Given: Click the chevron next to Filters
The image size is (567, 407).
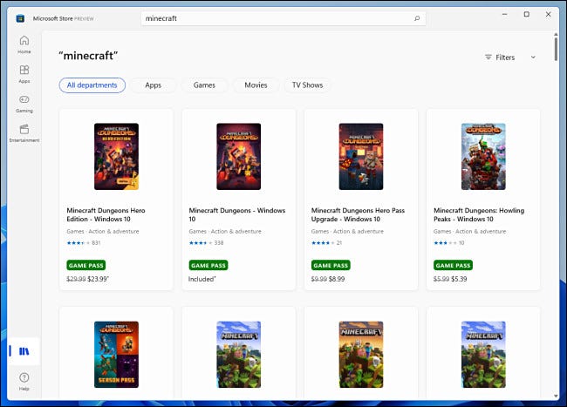Looking at the screenshot, I should click(533, 58).
